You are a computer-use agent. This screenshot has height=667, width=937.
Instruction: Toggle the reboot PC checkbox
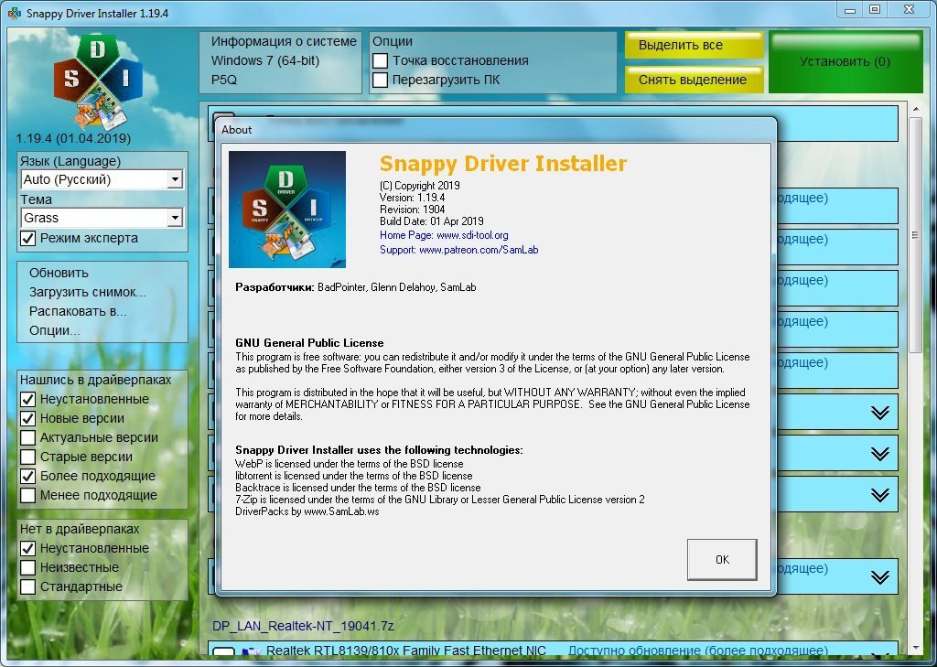[381, 80]
